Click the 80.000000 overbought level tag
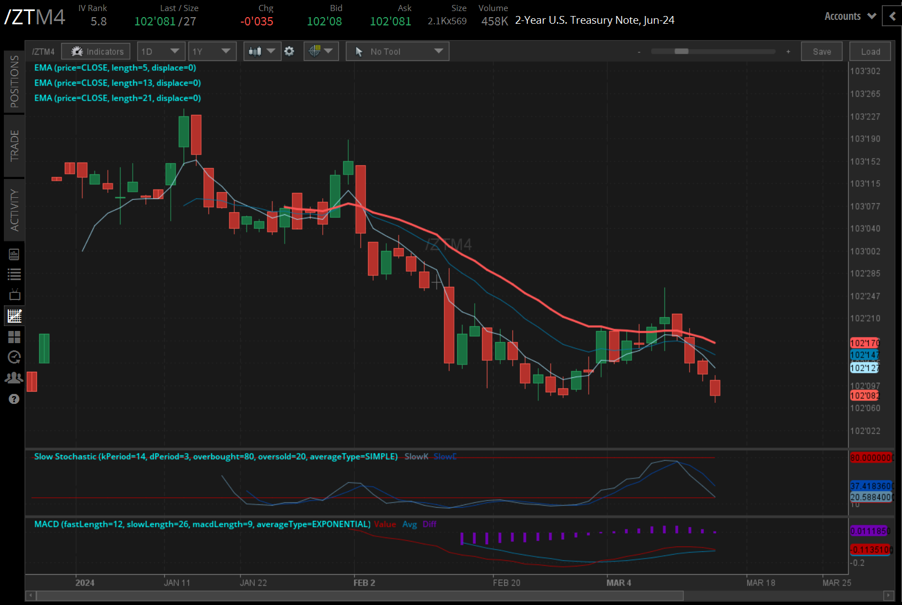 [x=871, y=457]
